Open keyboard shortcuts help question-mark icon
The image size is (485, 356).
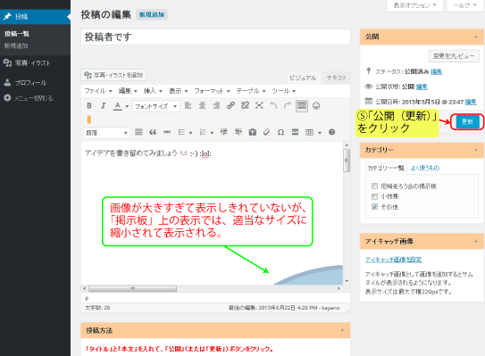click(x=331, y=132)
